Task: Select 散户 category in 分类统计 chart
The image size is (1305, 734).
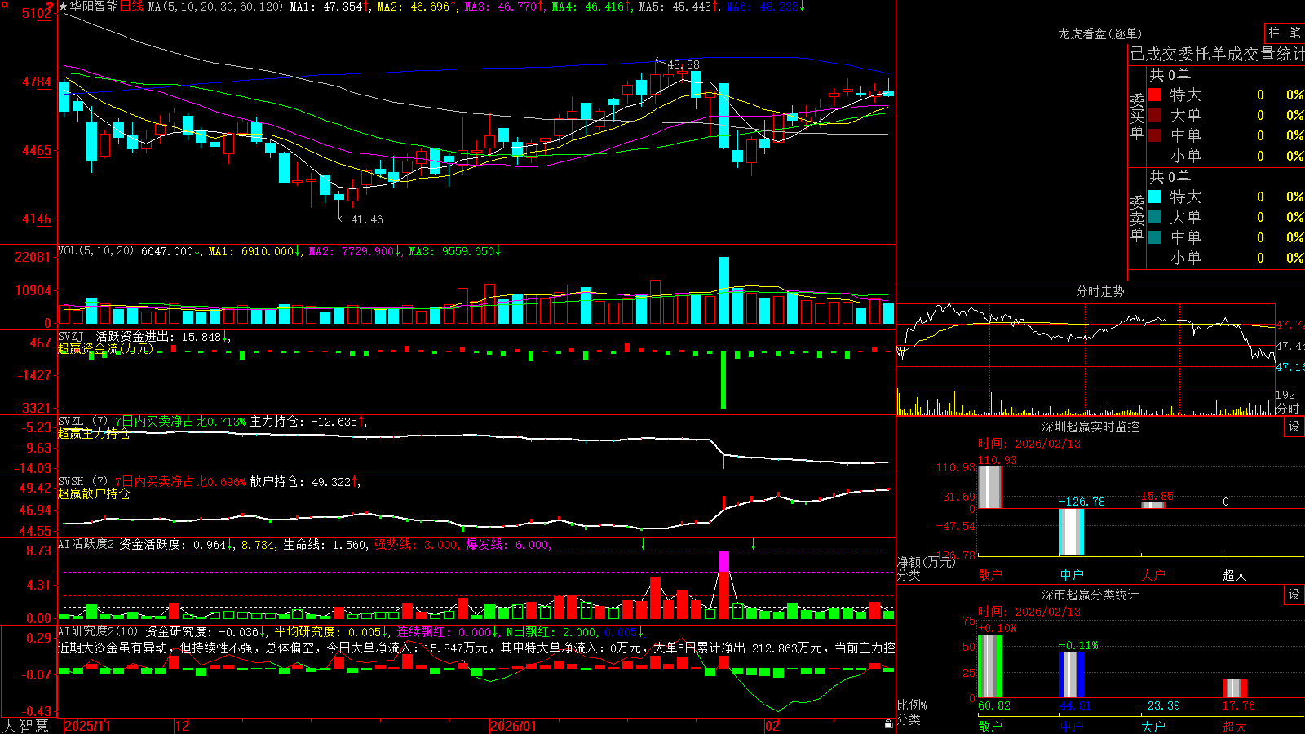Action: tap(990, 726)
